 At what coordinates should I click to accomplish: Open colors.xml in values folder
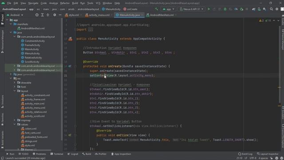(31, 128)
